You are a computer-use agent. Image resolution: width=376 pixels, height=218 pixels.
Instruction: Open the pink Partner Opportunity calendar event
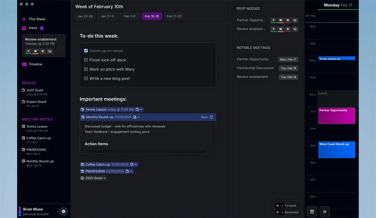(337, 116)
